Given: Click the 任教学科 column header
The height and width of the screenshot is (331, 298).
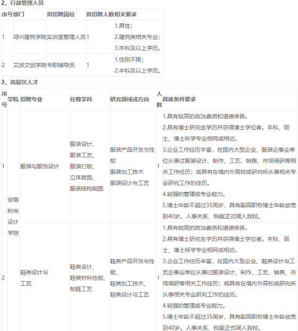Looking at the screenshot, I should [81, 99].
